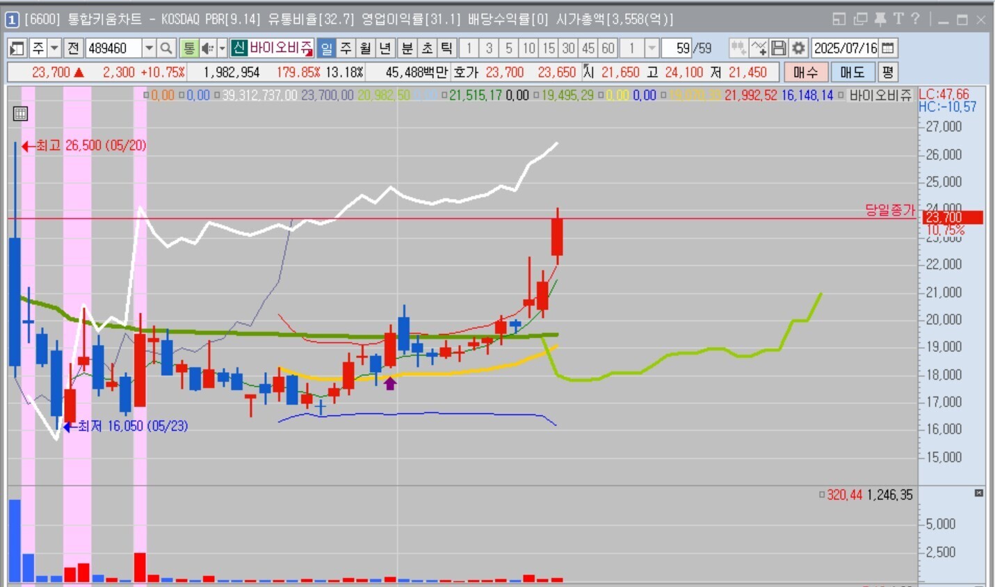Switch chart to 월 monthly period
Image resolution: width=995 pixels, height=587 pixels.
click(365, 48)
